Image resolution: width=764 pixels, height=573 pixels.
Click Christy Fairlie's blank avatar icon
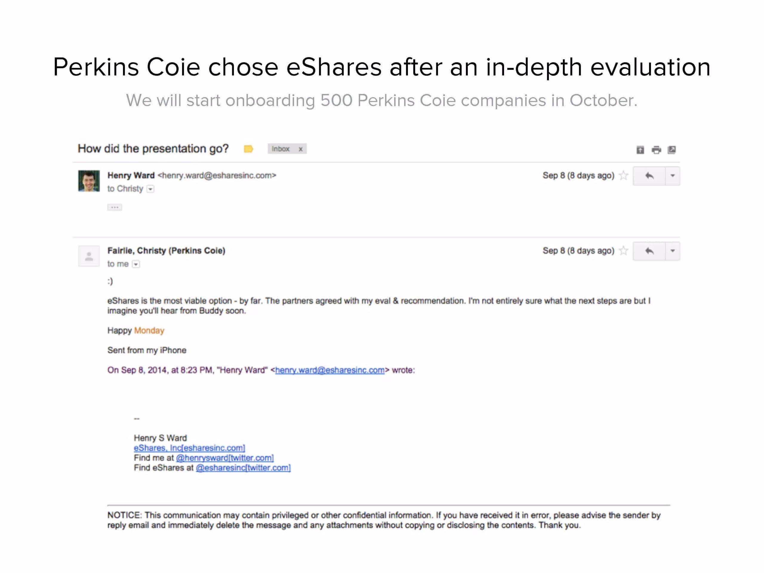point(89,256)
